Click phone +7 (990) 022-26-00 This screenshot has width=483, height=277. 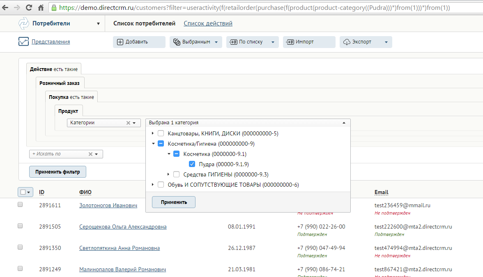coord(321,227)
